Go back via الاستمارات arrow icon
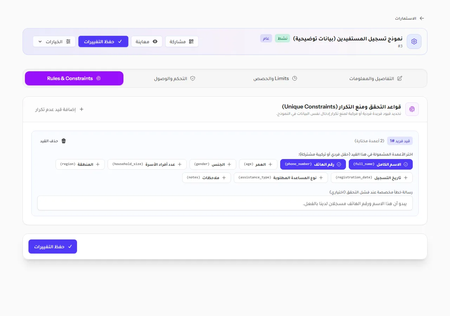This screenshot has width=450, height=316. 422,18
